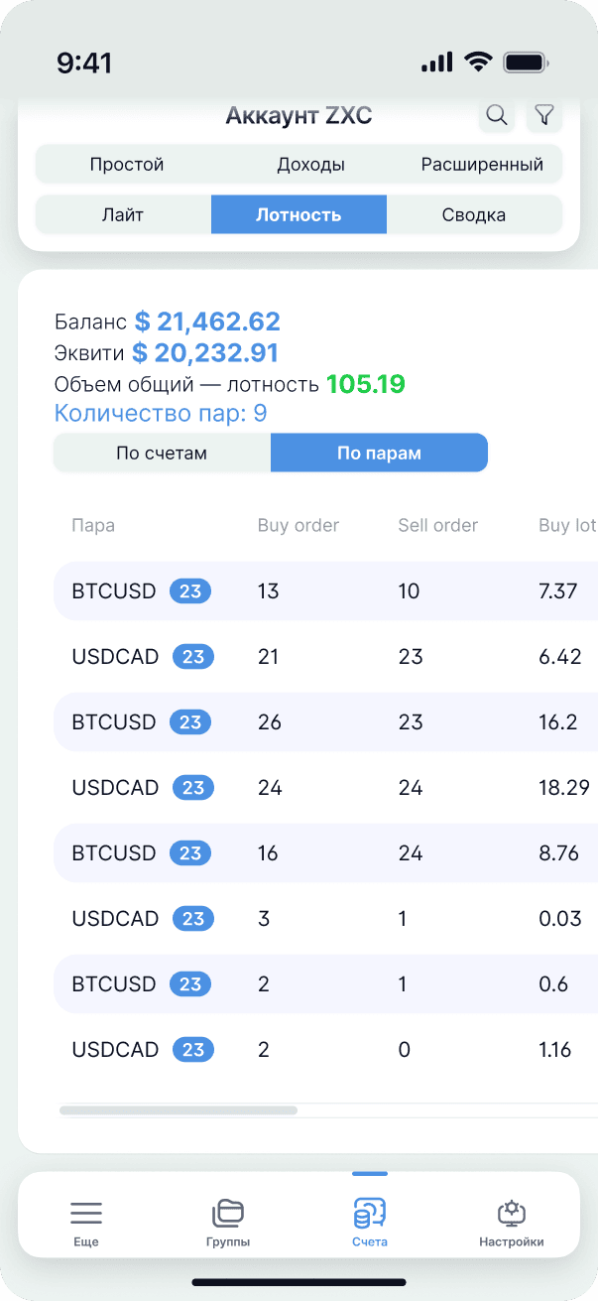
Task: Open the Счета coins icon
Action: pyautogui.click(x=370, y=1213)
